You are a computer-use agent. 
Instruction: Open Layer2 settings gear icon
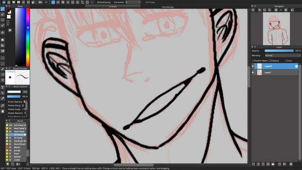tap(296, 66)
